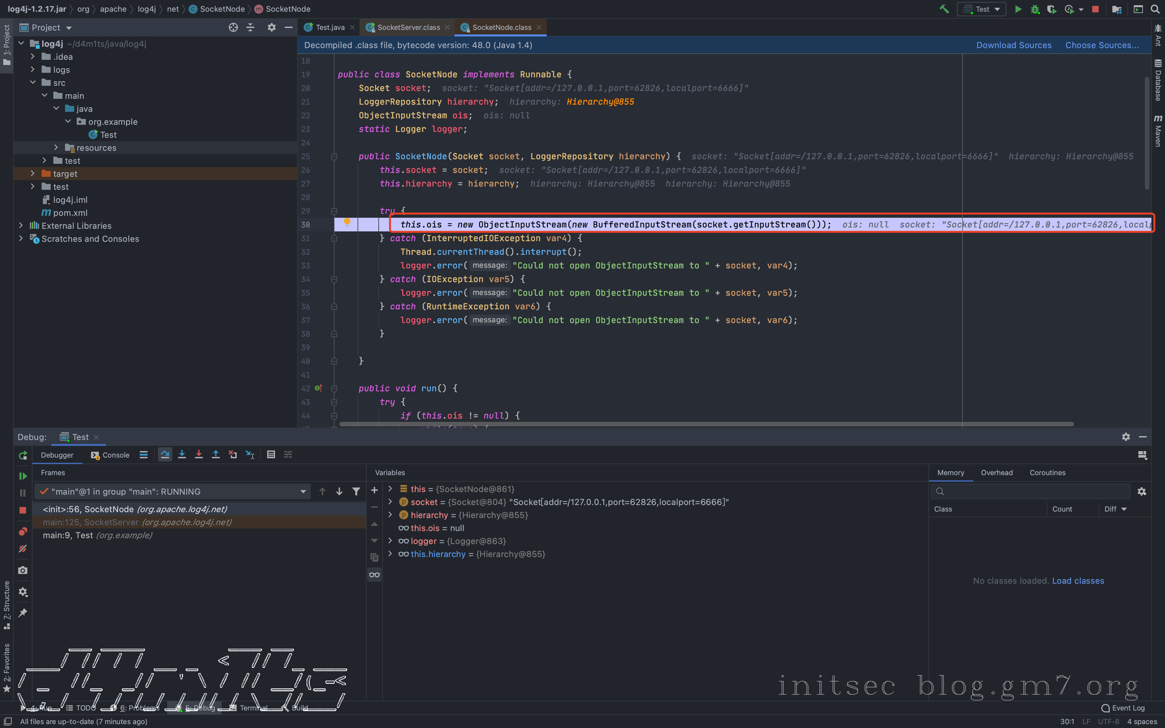Toggle the watches glasses icon in Variables
The height and width of the screenshot is (728, 1165).
[374, 574]
